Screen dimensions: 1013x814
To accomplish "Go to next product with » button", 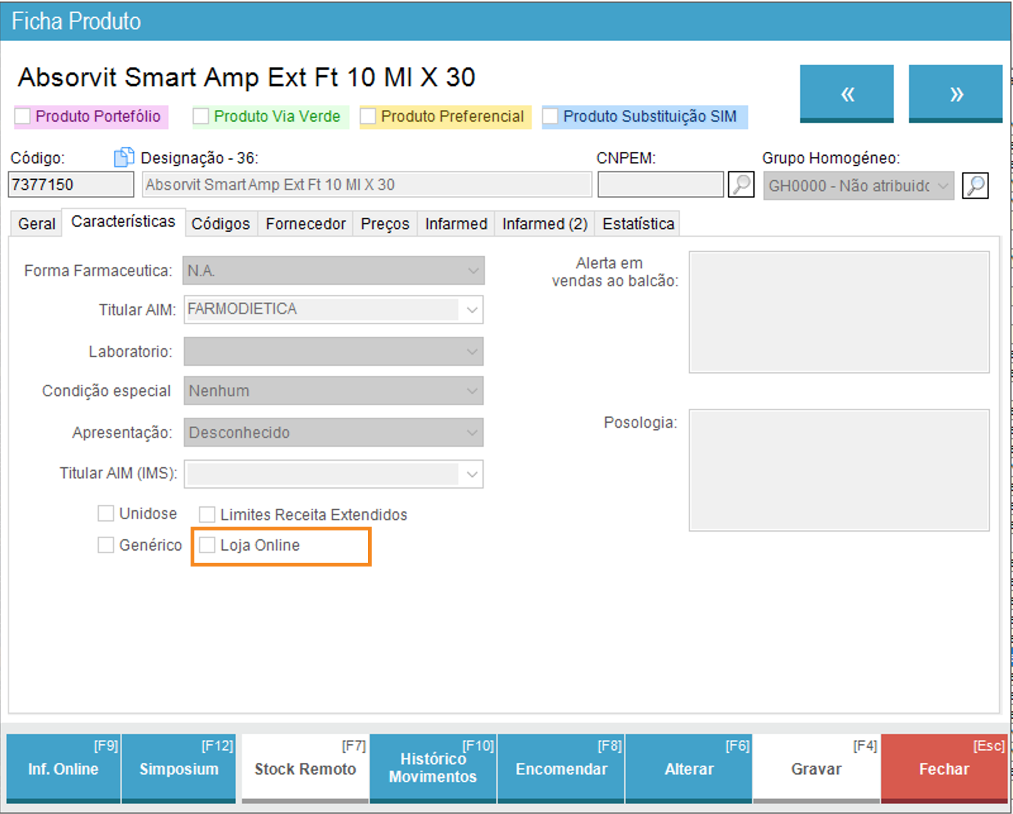I will [x=955, y=94].
